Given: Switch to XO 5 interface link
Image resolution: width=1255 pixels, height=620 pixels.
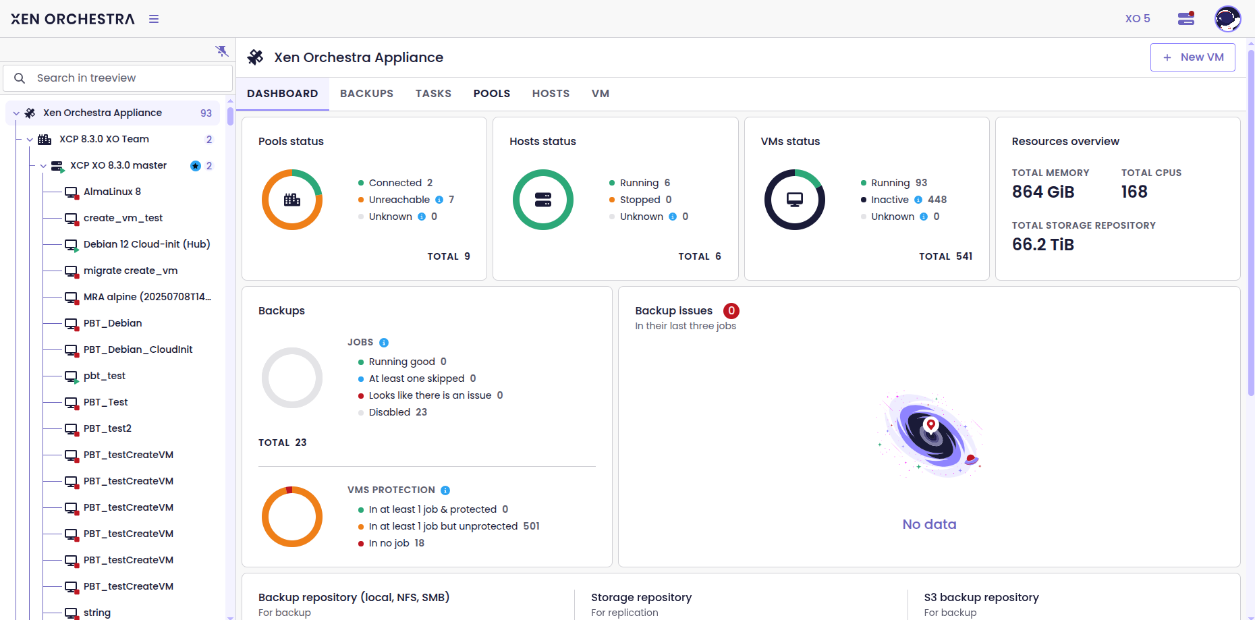Looking at the screenshot, I should pyautogui.click(x=1138, y=19).
